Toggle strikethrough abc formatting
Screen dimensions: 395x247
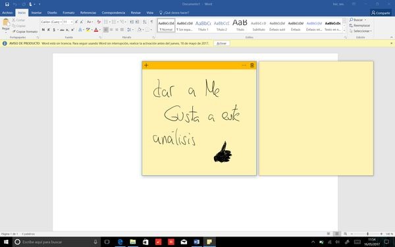pyautogui.click(x=62, y=30)
